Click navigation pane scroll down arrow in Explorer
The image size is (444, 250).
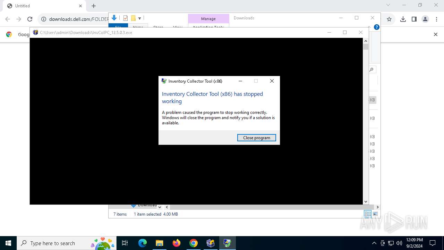160,207
